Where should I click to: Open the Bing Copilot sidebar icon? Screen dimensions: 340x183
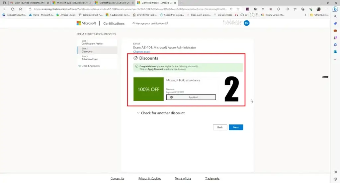tap(335, 9)
